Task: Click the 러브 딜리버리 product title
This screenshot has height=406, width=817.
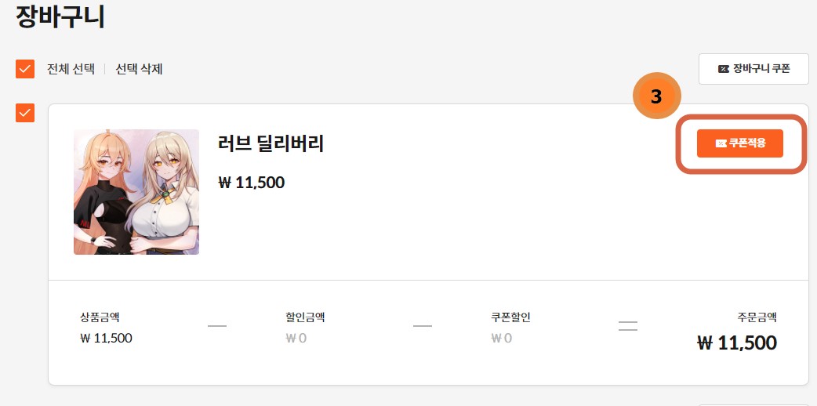Action: 271,143
